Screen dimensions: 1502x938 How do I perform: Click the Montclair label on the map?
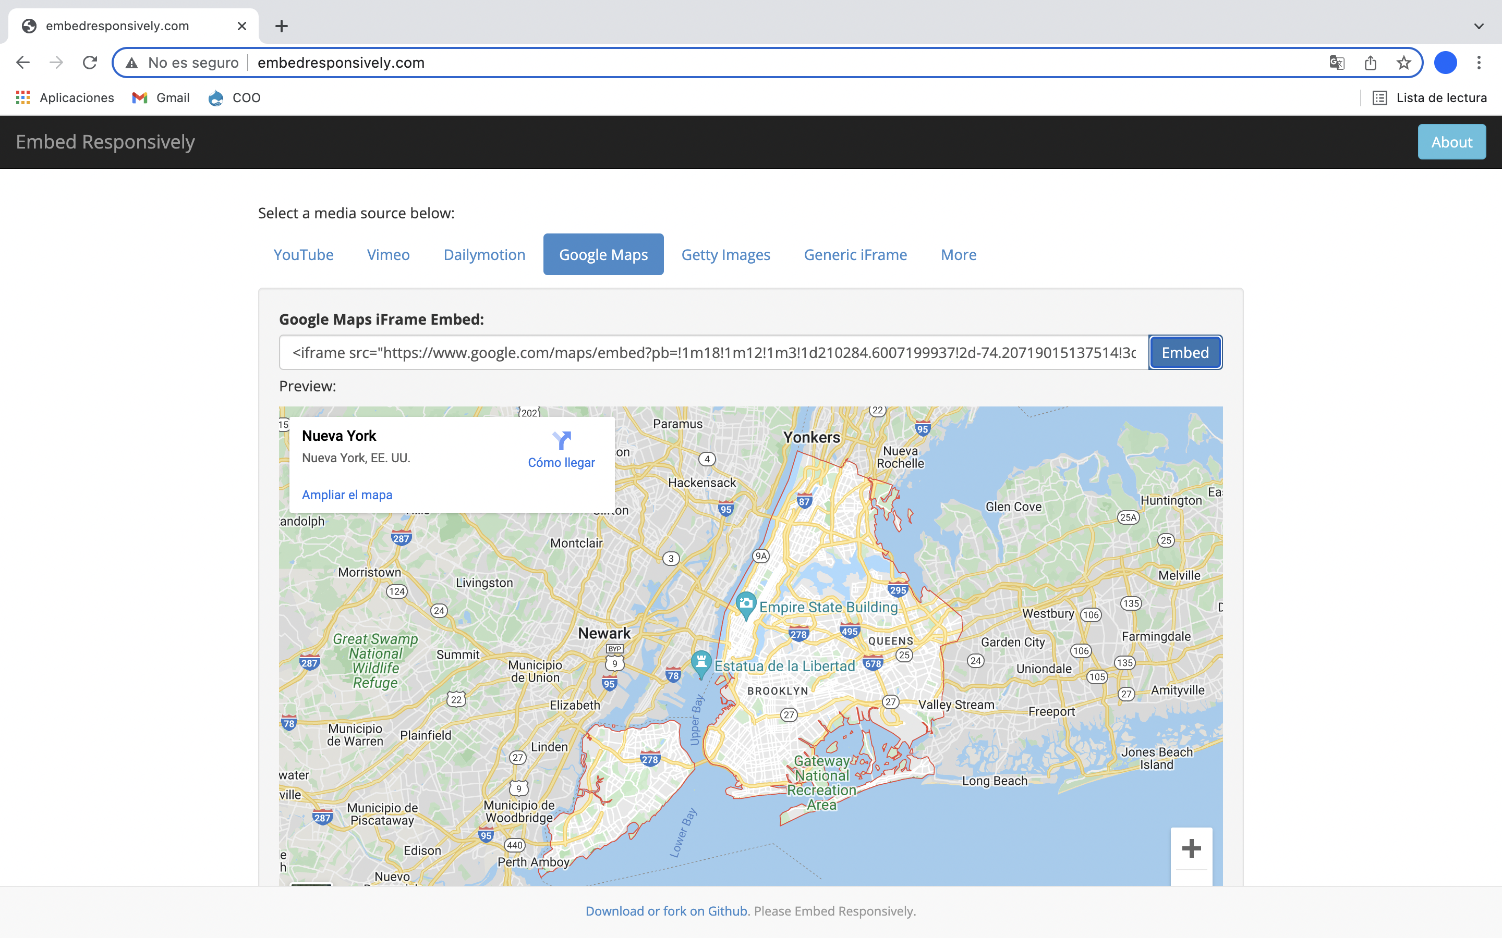click(577, 544)
